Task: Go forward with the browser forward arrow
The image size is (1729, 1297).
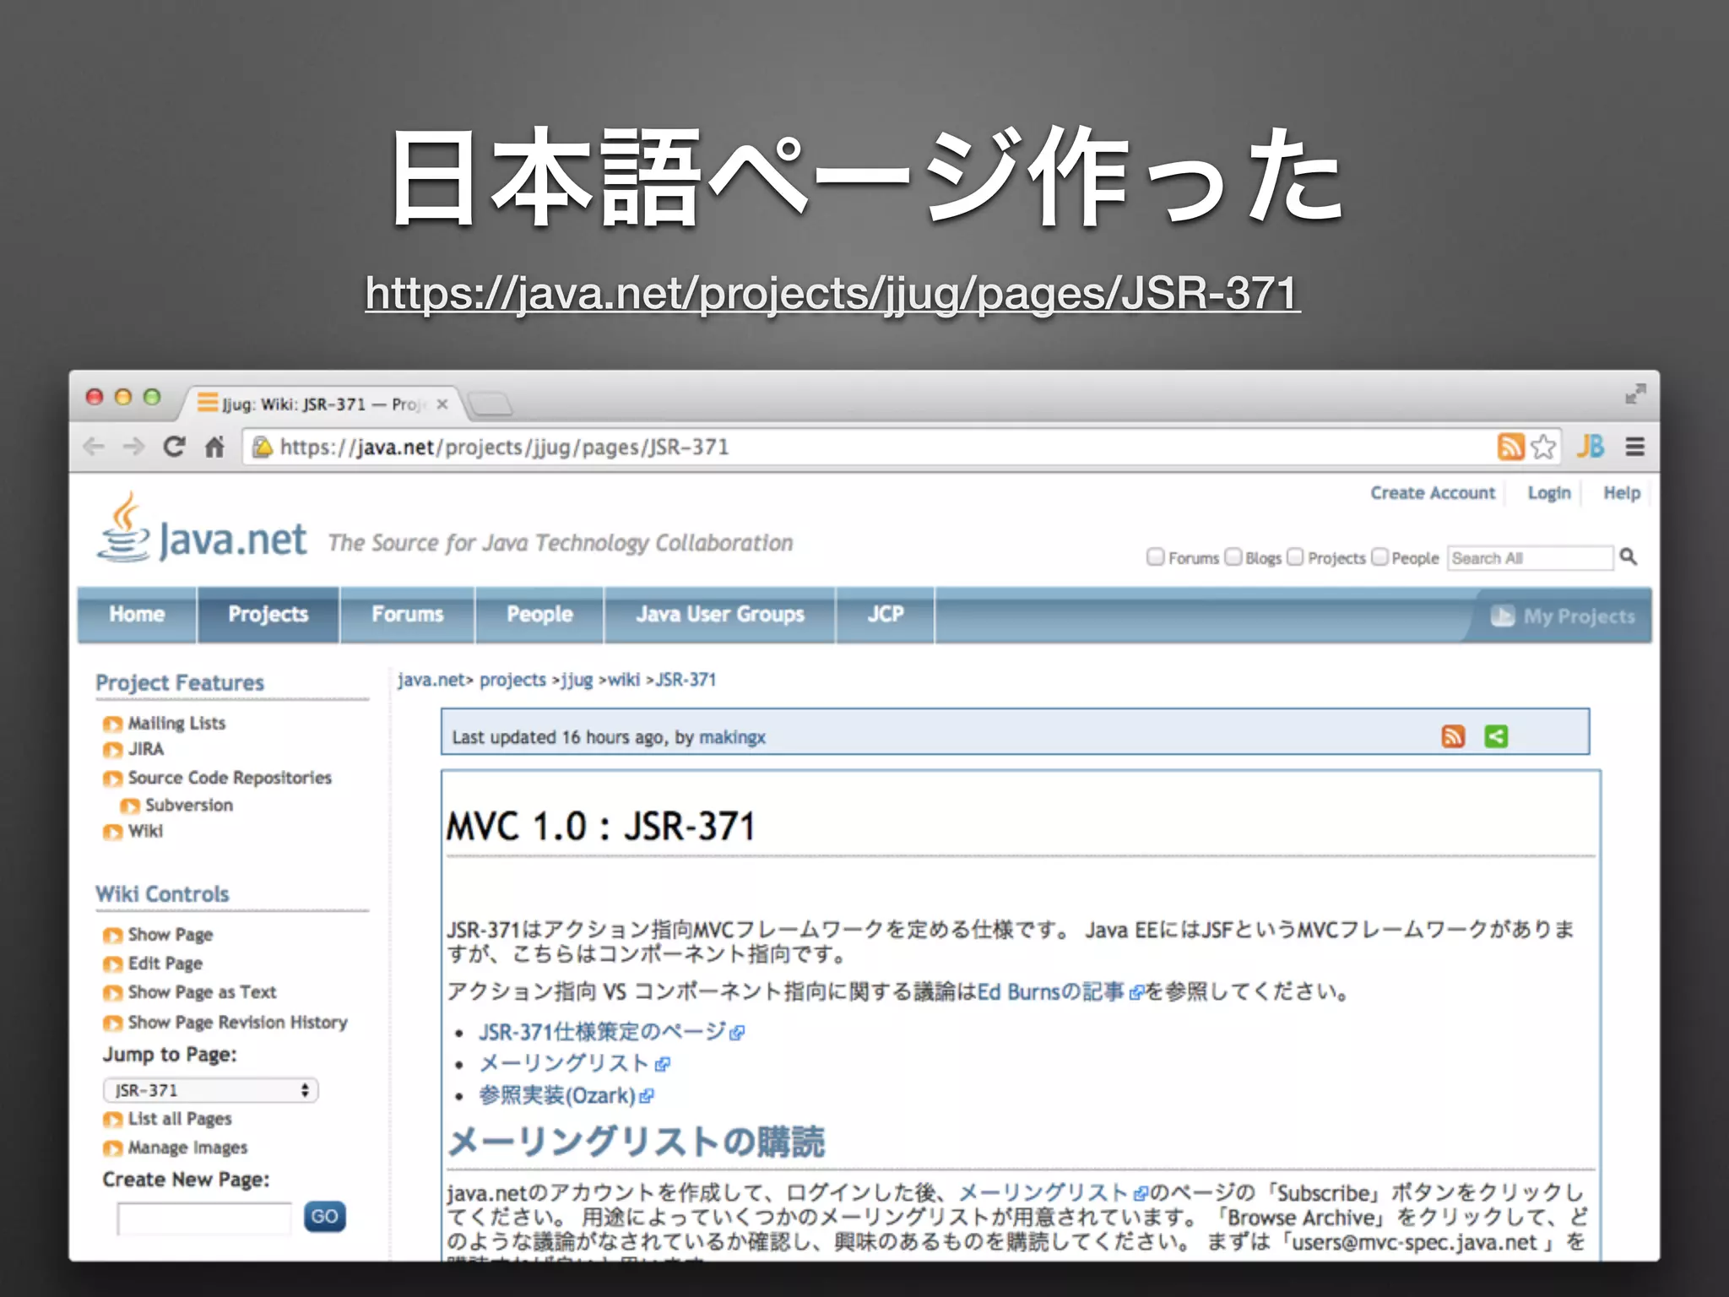Action: [x=134, y=447]
